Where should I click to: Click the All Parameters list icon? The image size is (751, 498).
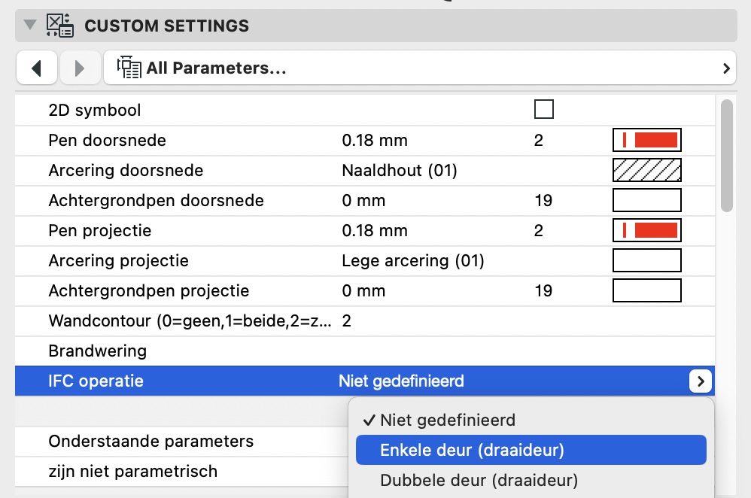[130, 68]
